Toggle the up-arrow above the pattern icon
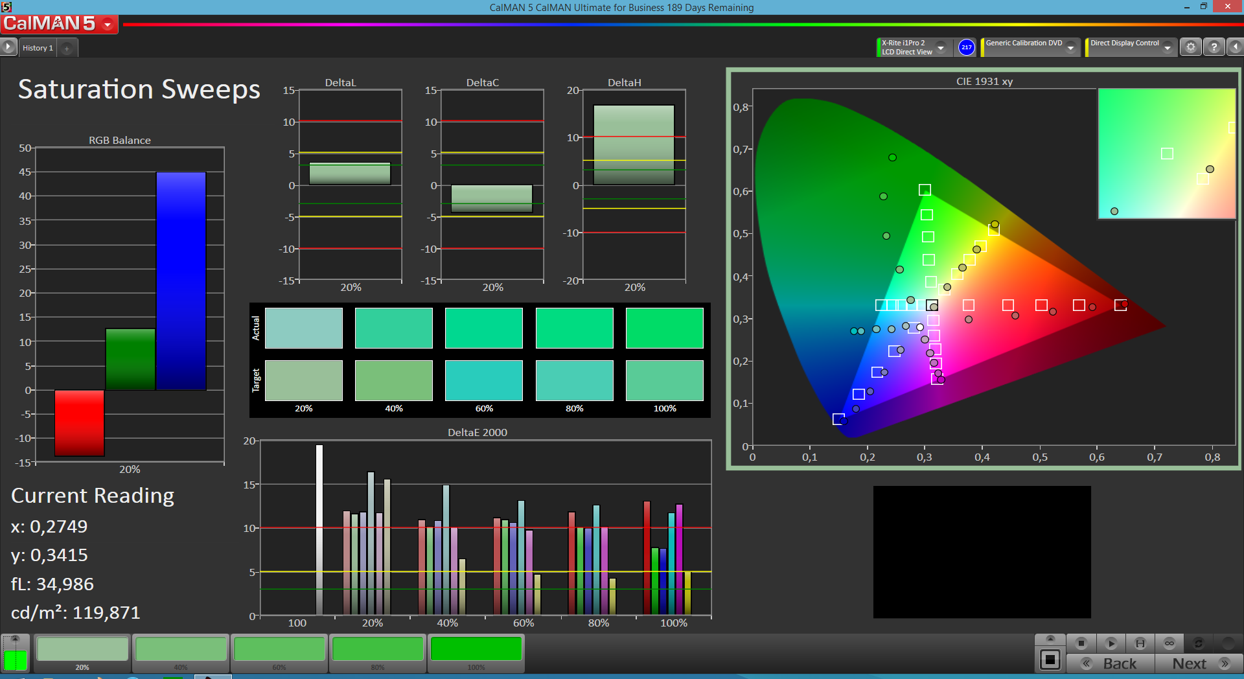The image size is (1244, 679). (x=1050, y=639)
